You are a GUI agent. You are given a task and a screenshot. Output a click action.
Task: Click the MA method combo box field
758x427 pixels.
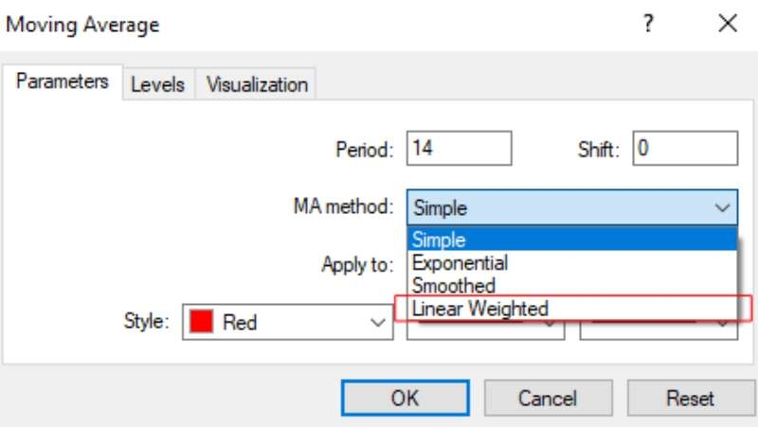point(572,207)
